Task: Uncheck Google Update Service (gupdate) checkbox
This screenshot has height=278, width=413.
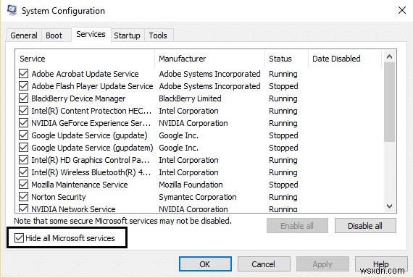Action: coord(23,135)
